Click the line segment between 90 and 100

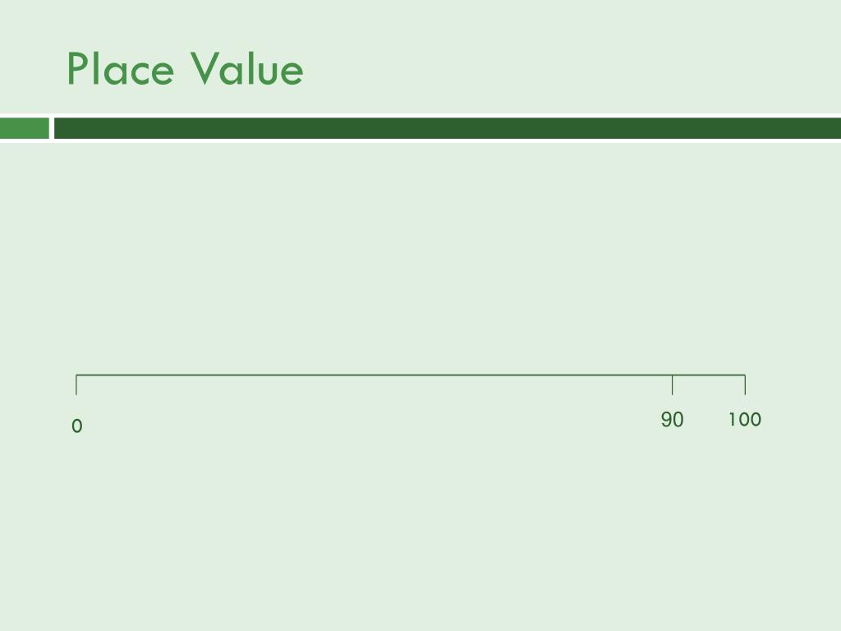709,375
